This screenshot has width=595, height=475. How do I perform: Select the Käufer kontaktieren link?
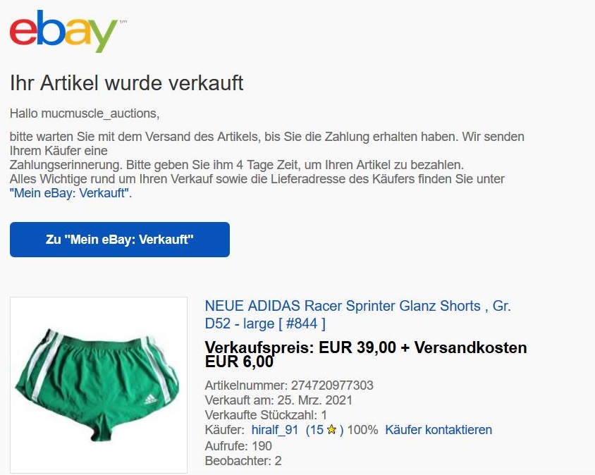(438, 429)
